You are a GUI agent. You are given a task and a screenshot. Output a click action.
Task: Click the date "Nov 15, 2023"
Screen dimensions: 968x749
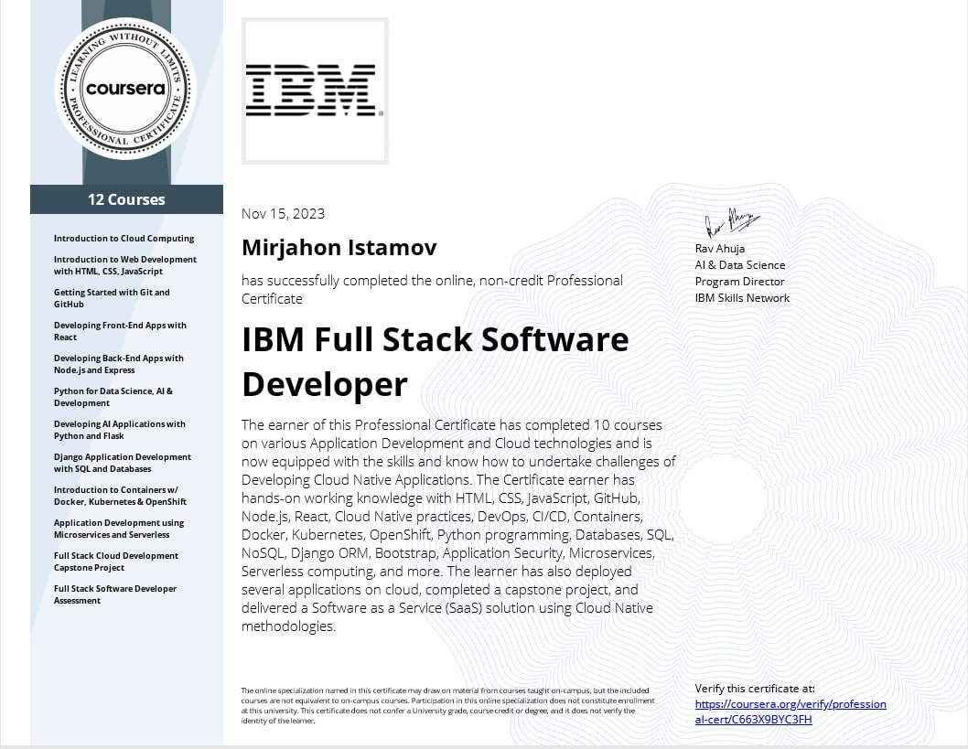pyautogui.click(x=283, y=213)
